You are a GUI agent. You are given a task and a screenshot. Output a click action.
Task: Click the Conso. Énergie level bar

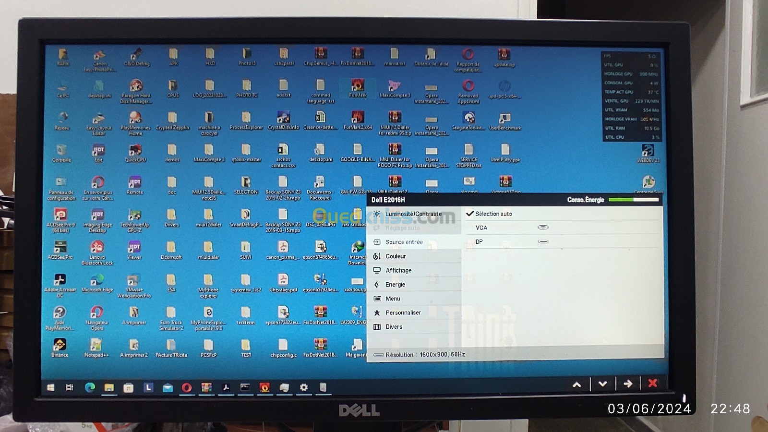point(634,199)
